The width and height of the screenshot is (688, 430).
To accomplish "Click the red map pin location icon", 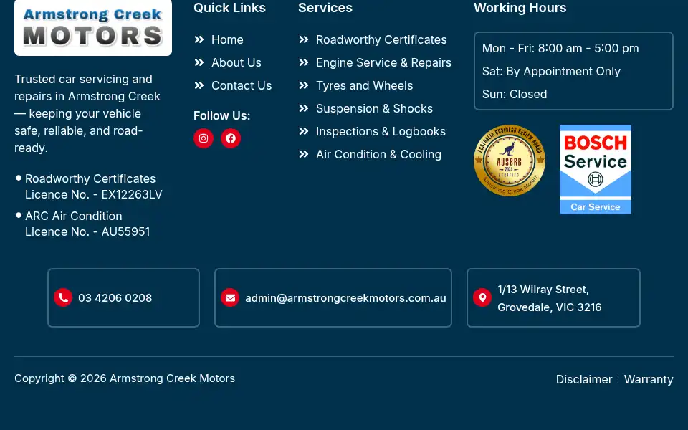I will tap(482, 297).
